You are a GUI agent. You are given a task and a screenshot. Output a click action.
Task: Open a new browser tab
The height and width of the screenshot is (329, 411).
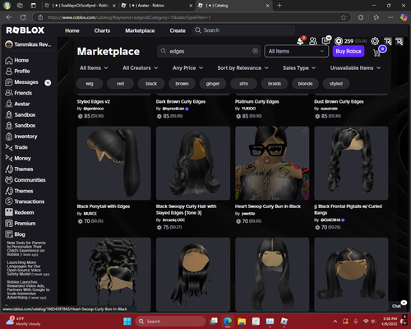pos(279,6)
